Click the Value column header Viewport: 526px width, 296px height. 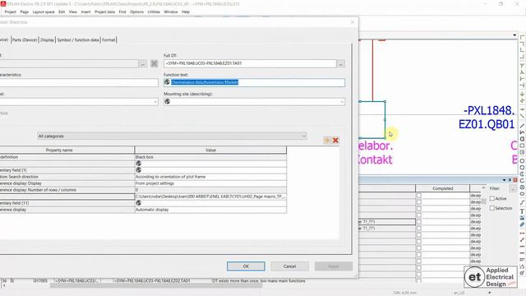click(210, 150)
